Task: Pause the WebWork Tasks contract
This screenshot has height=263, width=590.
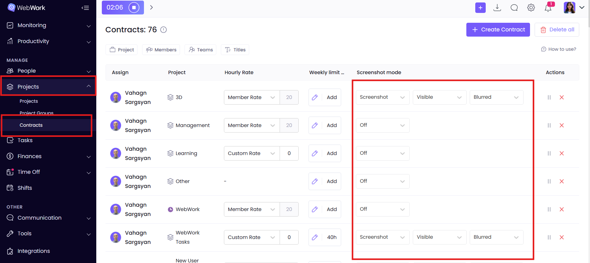Action: (x=549, y=237)
